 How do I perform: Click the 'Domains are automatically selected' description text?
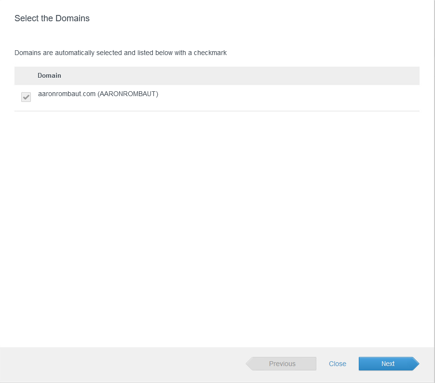coord(121,53)
